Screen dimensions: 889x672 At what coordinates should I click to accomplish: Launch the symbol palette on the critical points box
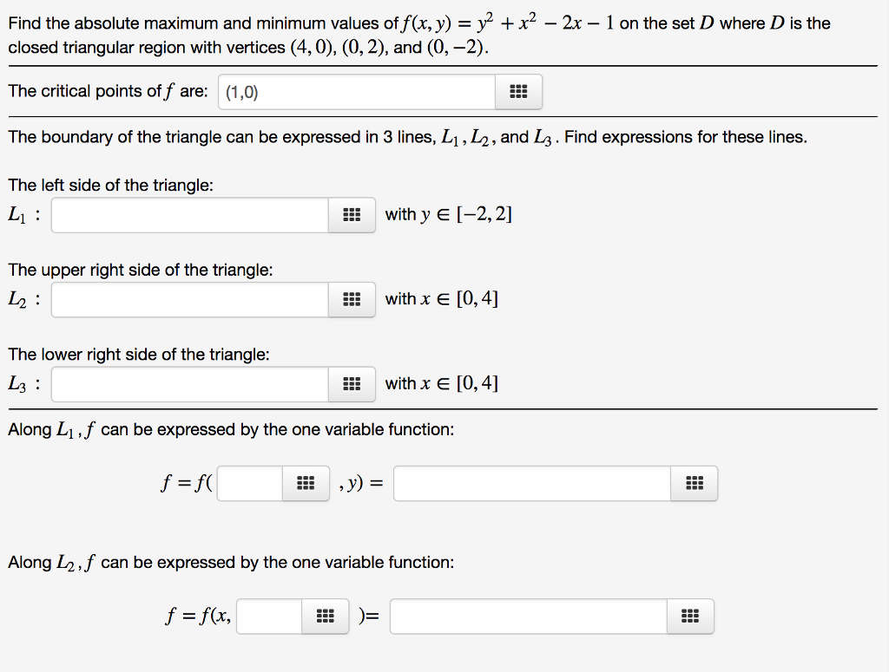(x=518, y=91)
